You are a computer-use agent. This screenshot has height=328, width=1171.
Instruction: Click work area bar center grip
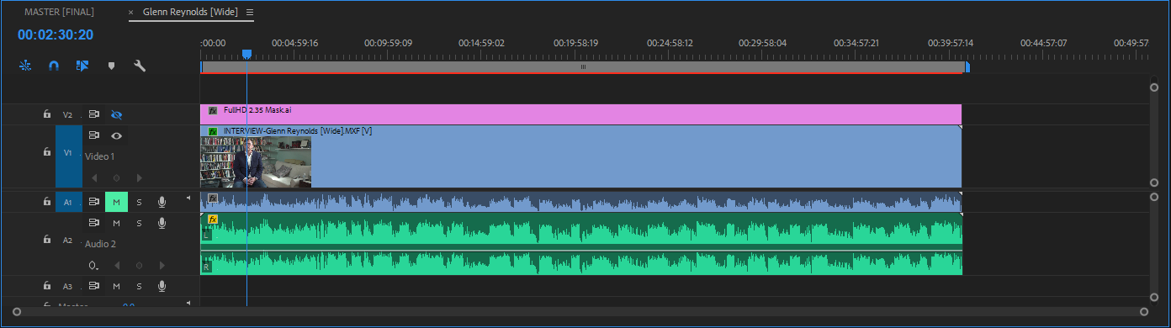tap(583, 66)
